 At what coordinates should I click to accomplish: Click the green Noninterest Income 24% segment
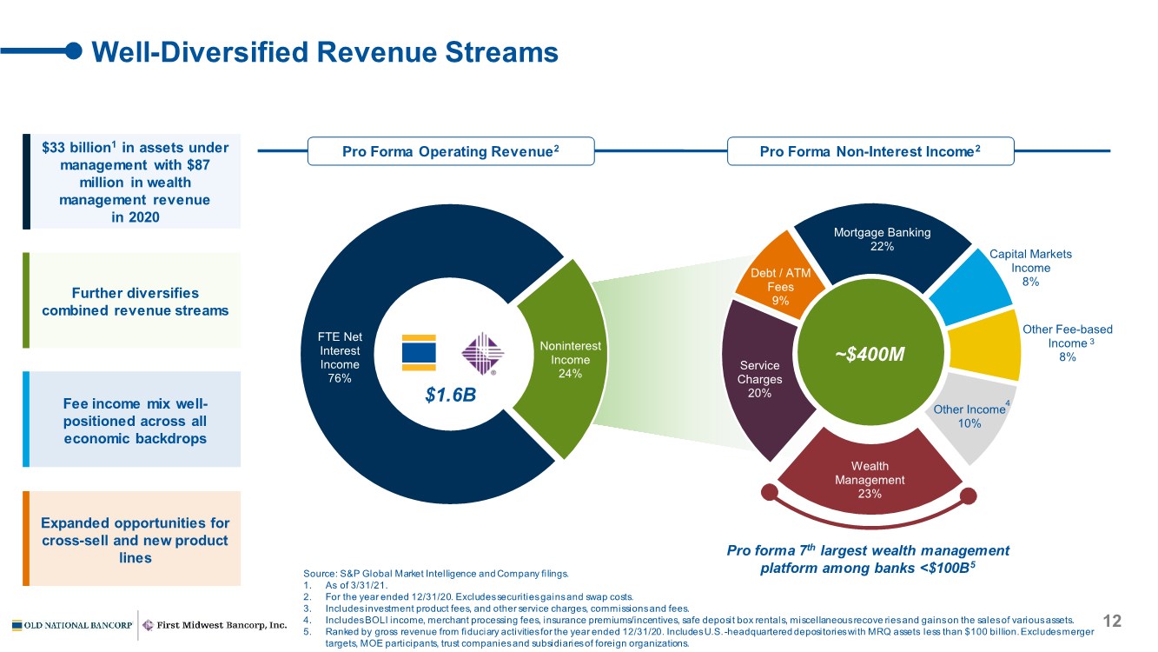tap(570, 359)
